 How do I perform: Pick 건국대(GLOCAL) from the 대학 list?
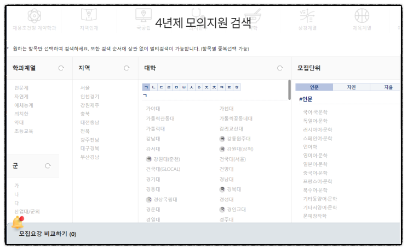163,169
